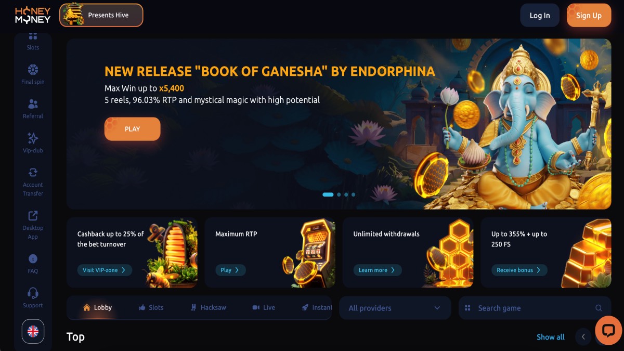Select the UK flag language selector
624x351 pixels.
(33, 332)
